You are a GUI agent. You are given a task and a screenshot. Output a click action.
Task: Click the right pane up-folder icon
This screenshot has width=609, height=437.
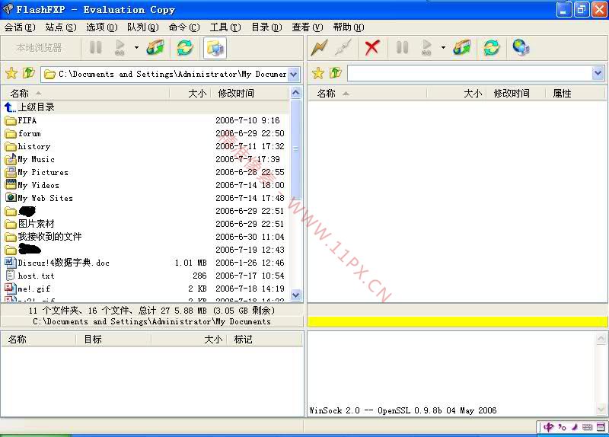pos(335,73)
